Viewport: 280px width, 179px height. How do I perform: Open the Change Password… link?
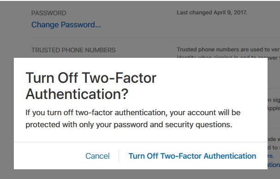pos(66,25)
